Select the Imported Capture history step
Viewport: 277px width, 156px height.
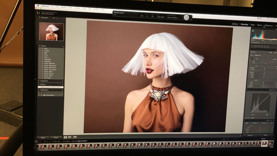(50, 87)
